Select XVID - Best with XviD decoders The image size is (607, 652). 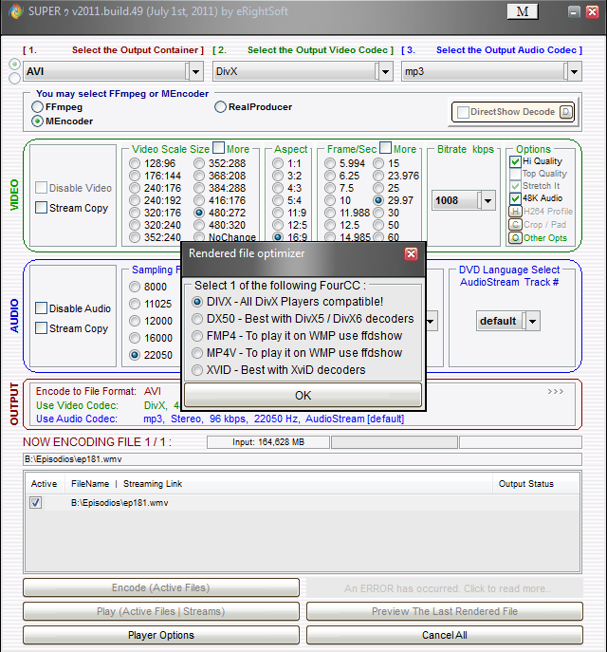point(197,370)
